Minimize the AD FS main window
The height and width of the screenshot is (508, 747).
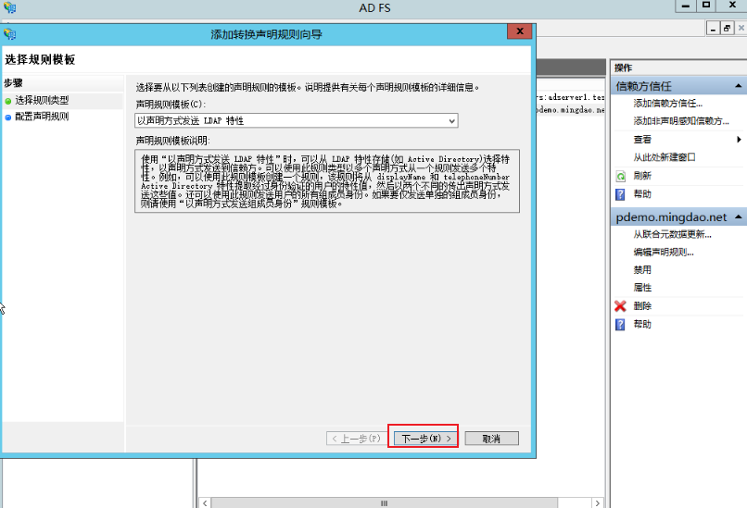click(686, 6)
